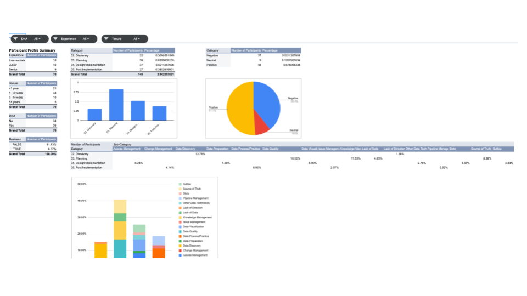Click the 'Negative' row in the sentiment table
The width and height of the screenshot is (527, 296).
click(x=254, y=56)
